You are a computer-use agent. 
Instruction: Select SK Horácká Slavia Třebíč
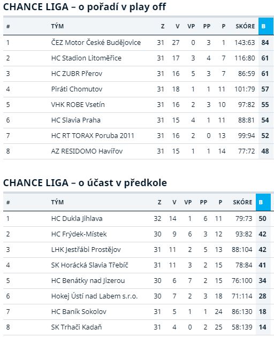(x=90, y=265)
